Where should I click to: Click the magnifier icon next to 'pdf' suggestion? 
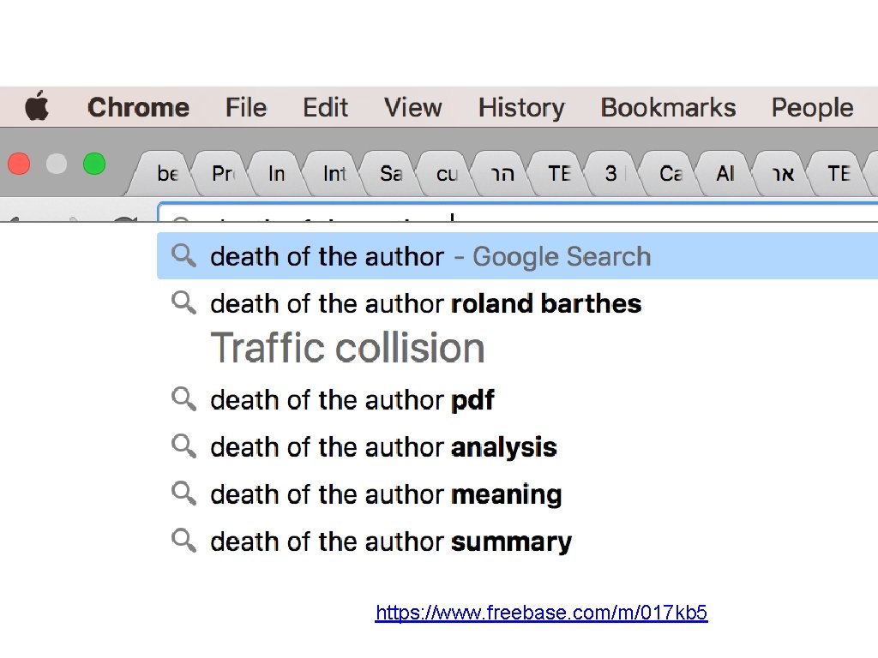(x=183, y=398)
